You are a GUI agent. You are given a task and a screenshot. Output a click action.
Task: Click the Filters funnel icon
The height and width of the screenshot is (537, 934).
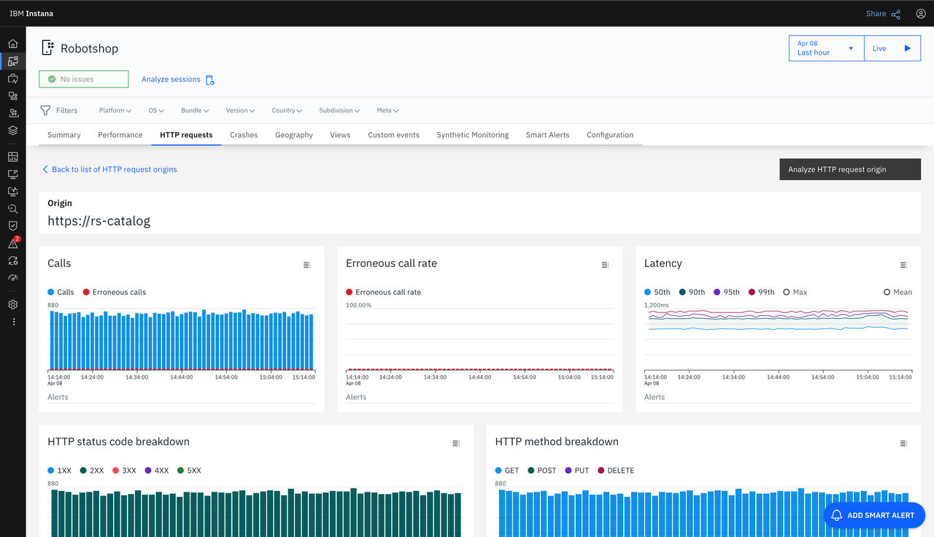click(x=45, y=110)
